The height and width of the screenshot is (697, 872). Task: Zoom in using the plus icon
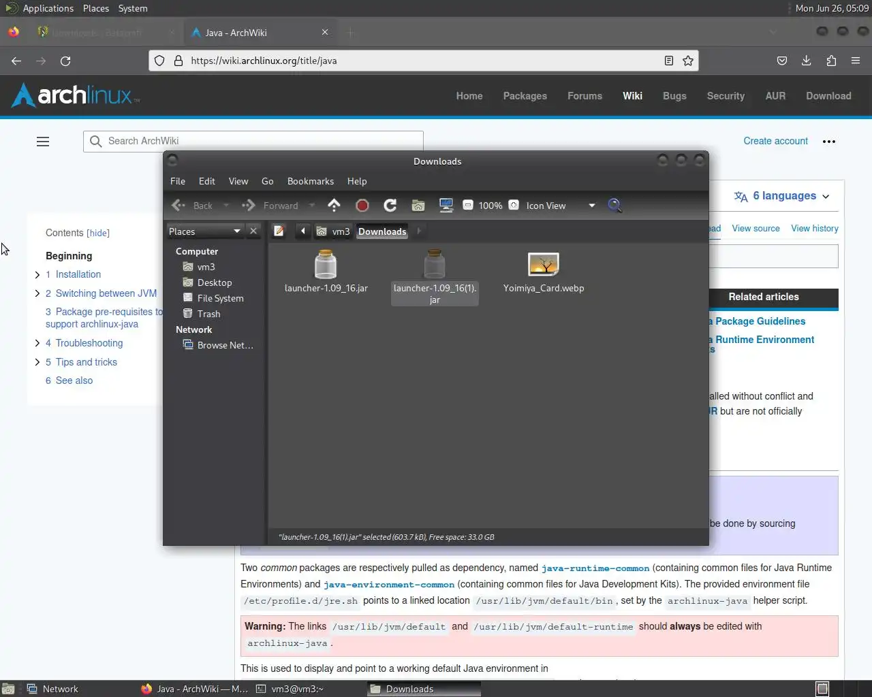pyautogui.click(x=514, y=205)
